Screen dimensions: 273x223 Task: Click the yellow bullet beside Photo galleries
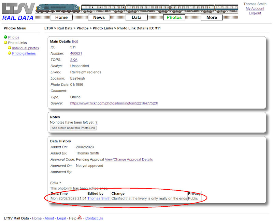tap(9, 53)
